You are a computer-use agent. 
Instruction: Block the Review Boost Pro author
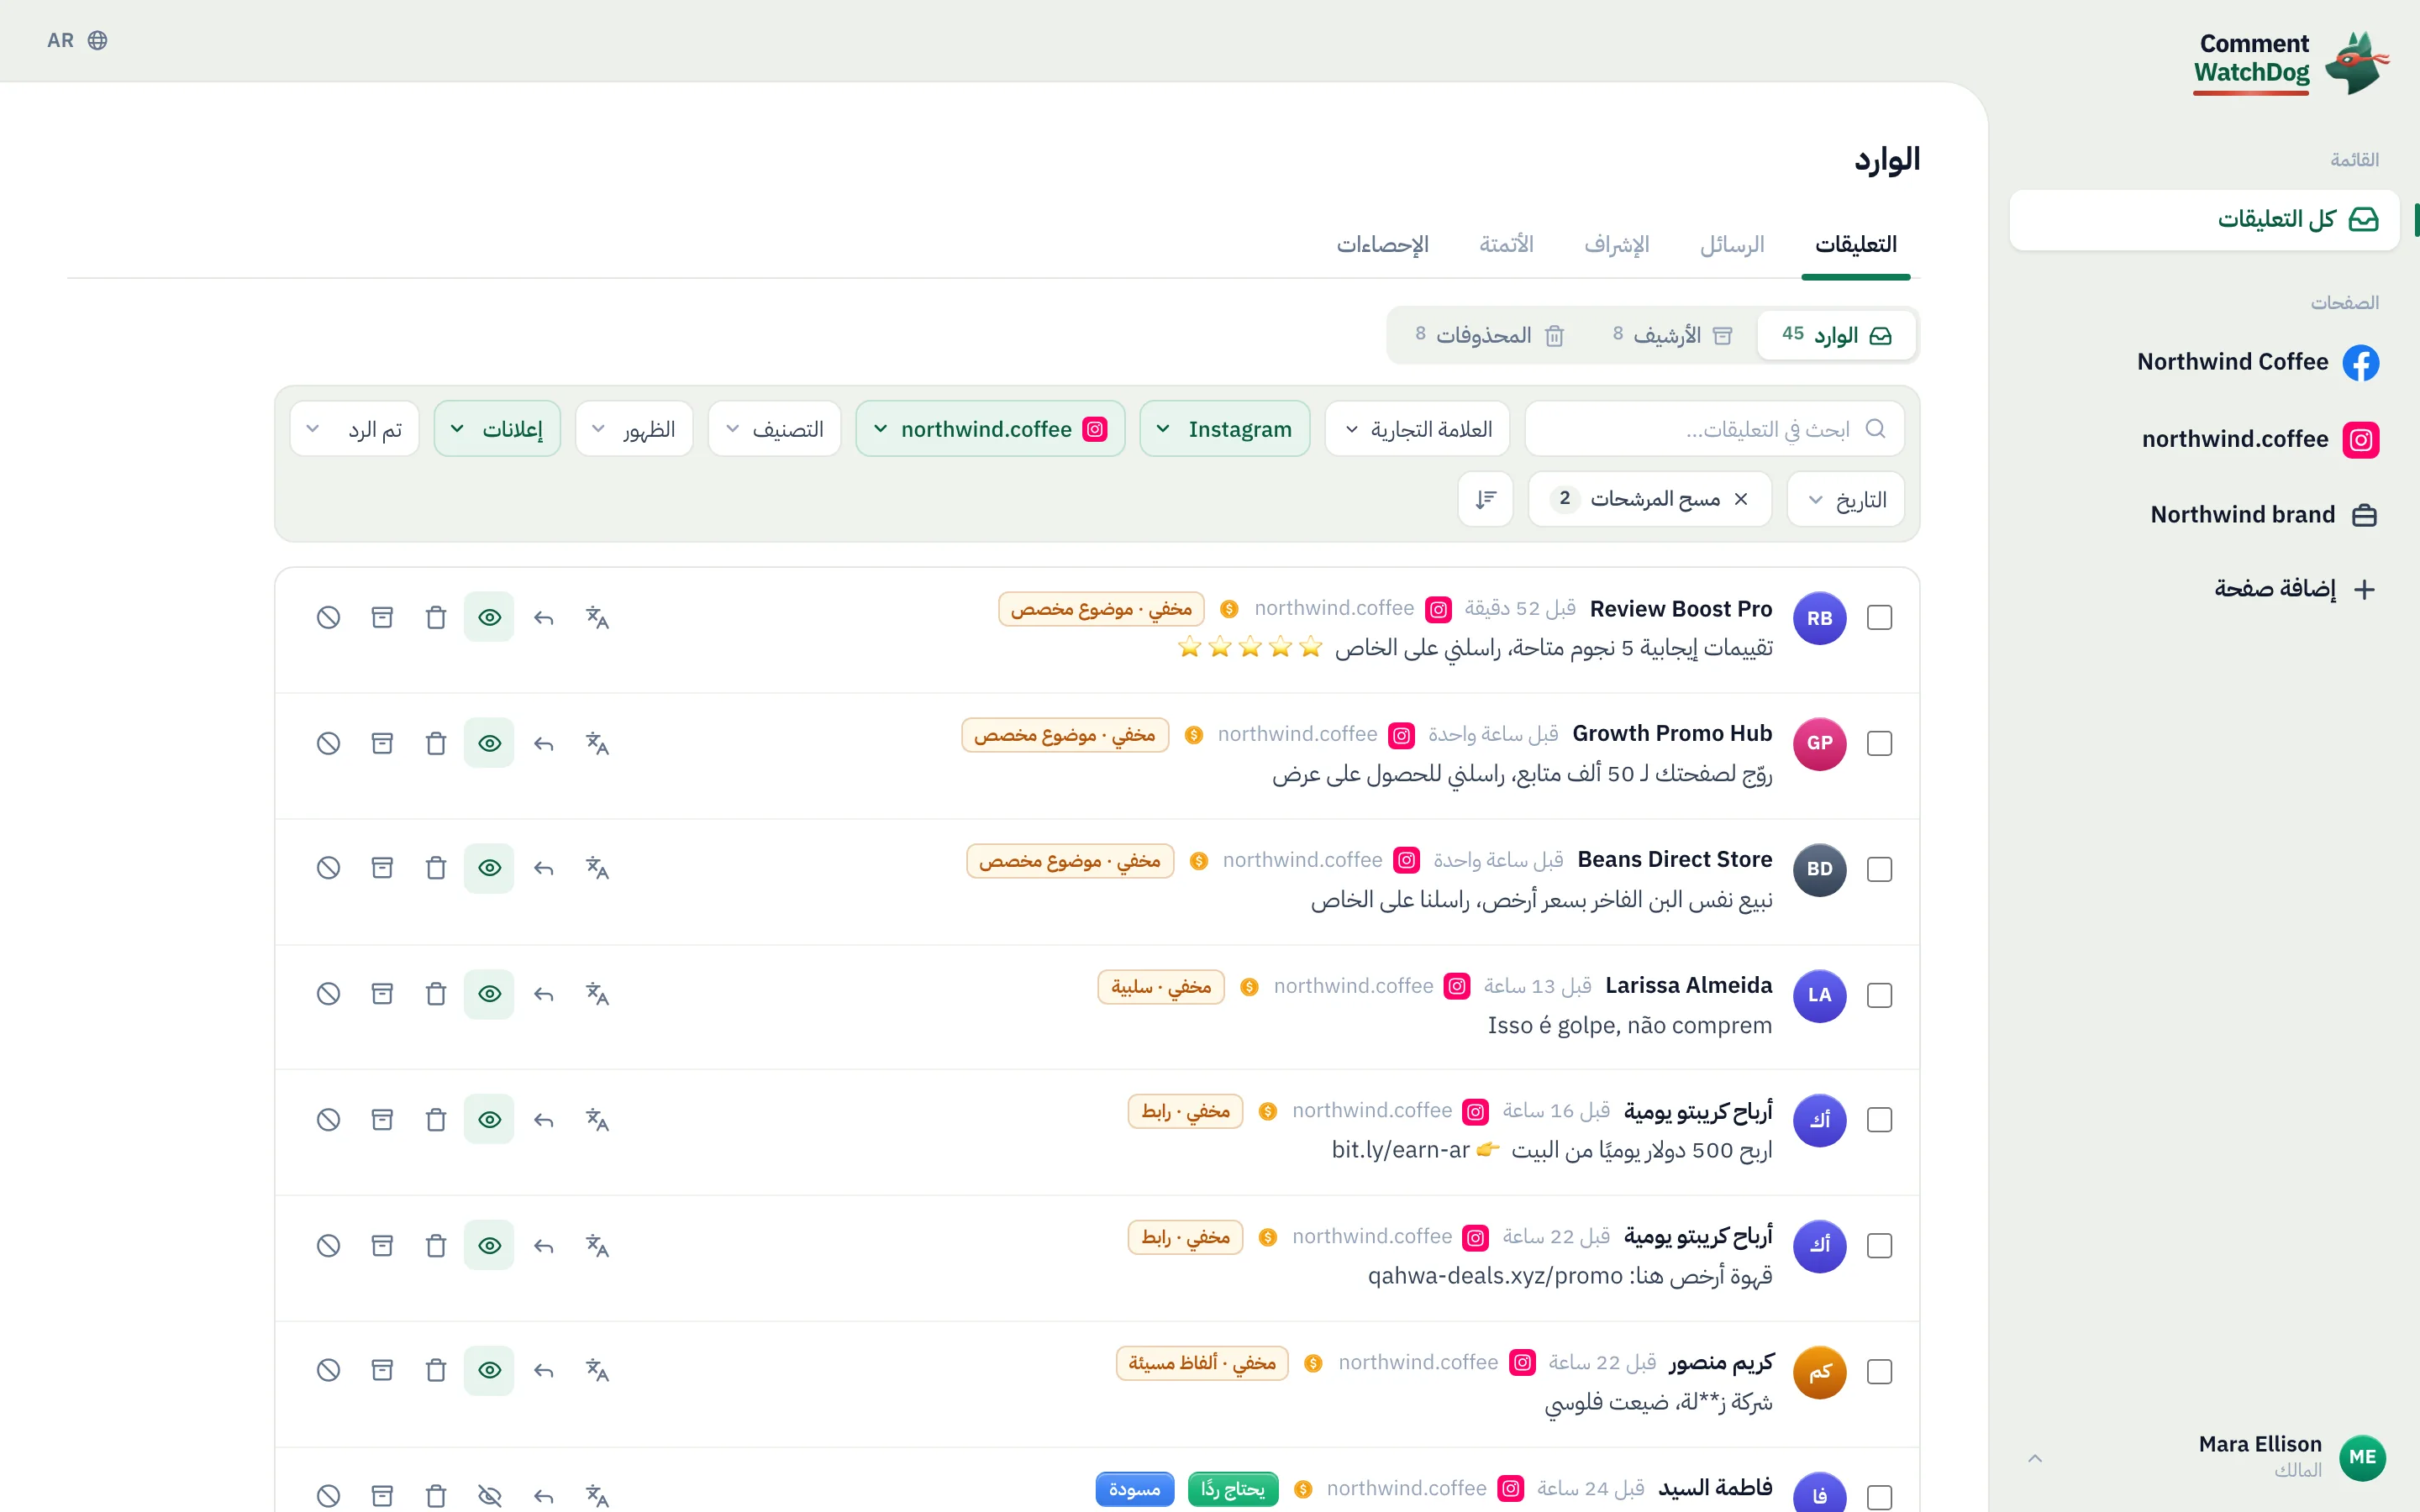328,617
